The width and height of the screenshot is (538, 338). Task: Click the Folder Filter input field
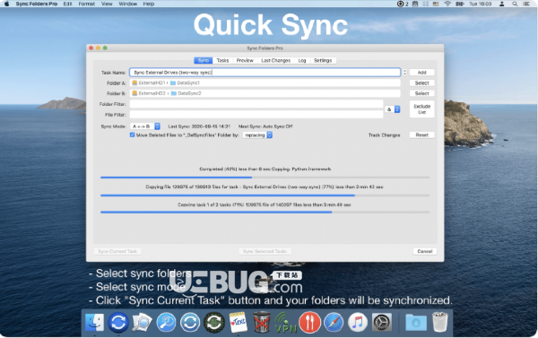[256, 104]
